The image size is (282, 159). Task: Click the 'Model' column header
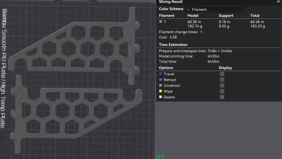click(193, 16)
